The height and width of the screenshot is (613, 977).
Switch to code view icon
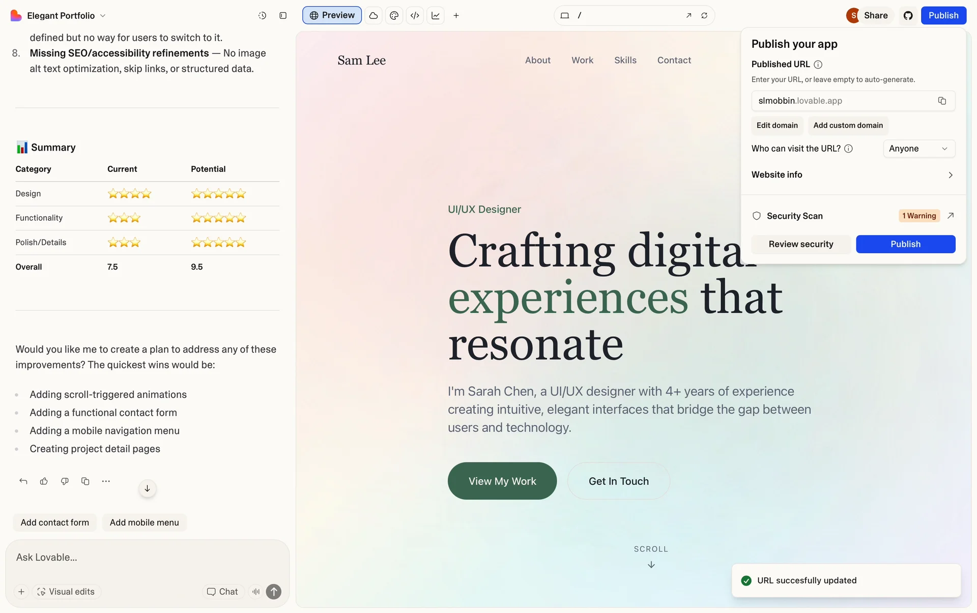coord(415,16)
